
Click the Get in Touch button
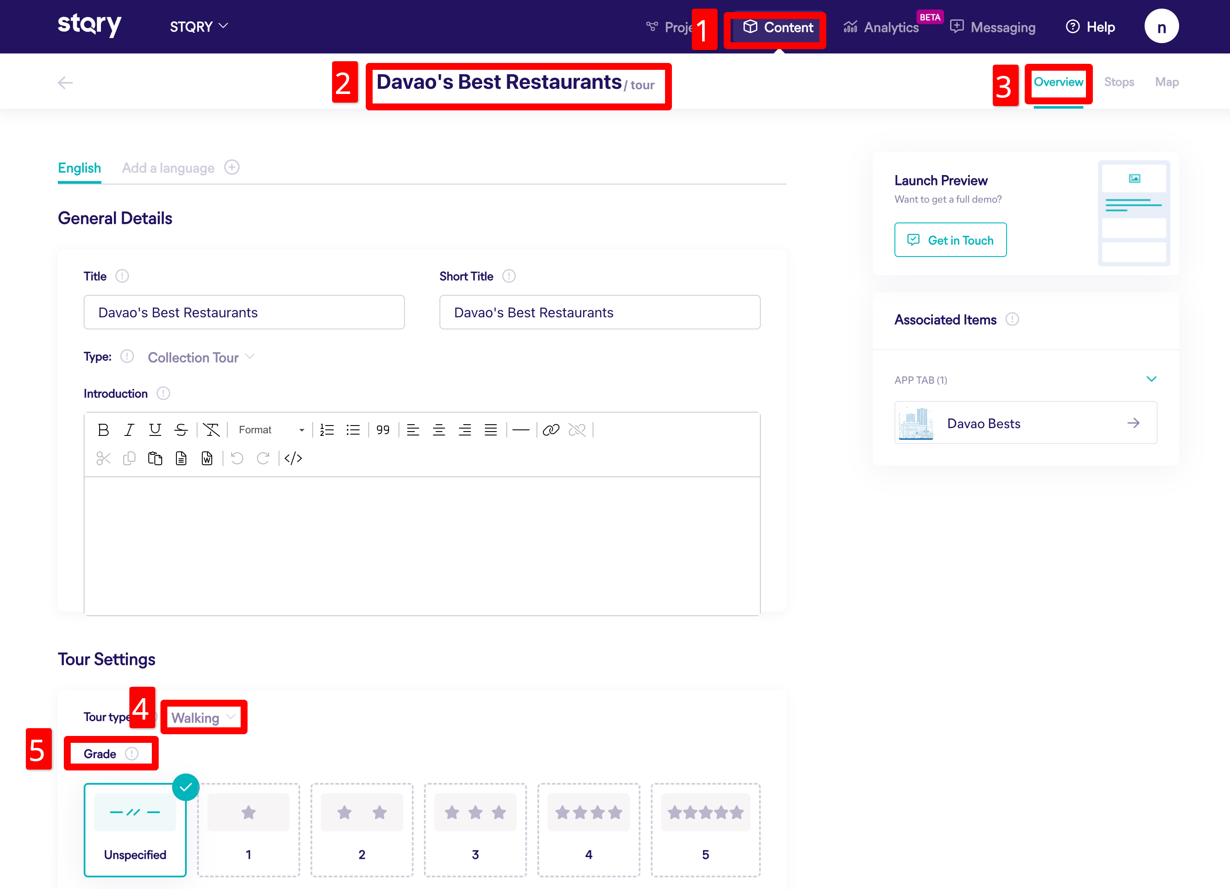click(950, 240)
